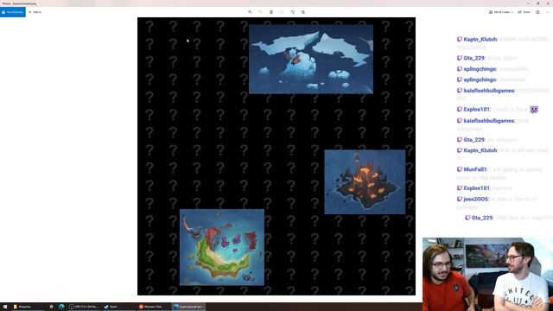Open the Steam taskbar item

(x=118, y=307)
